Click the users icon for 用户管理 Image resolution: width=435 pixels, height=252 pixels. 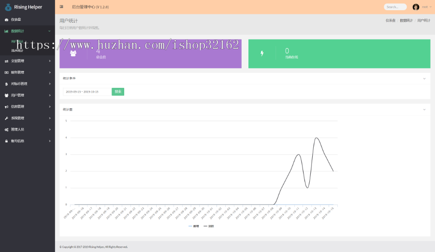coord(6,96)
